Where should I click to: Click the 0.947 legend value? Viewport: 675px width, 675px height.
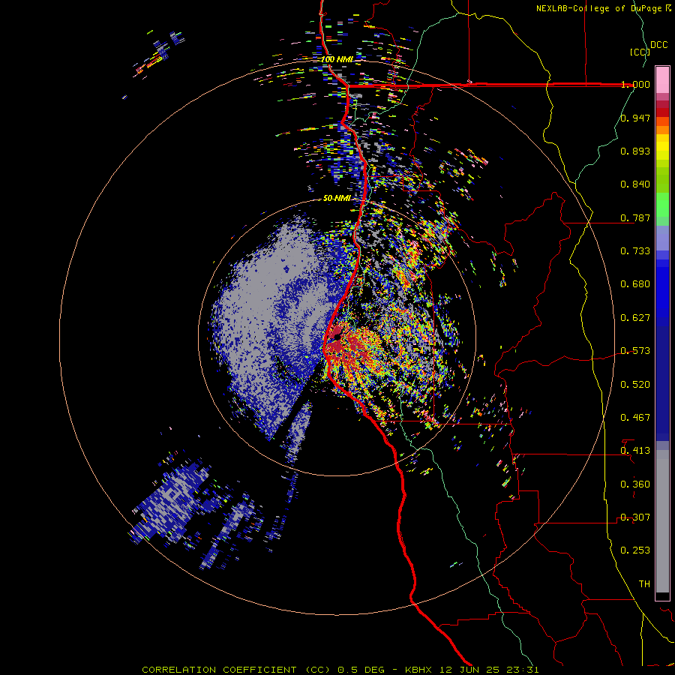coord(635,118)
